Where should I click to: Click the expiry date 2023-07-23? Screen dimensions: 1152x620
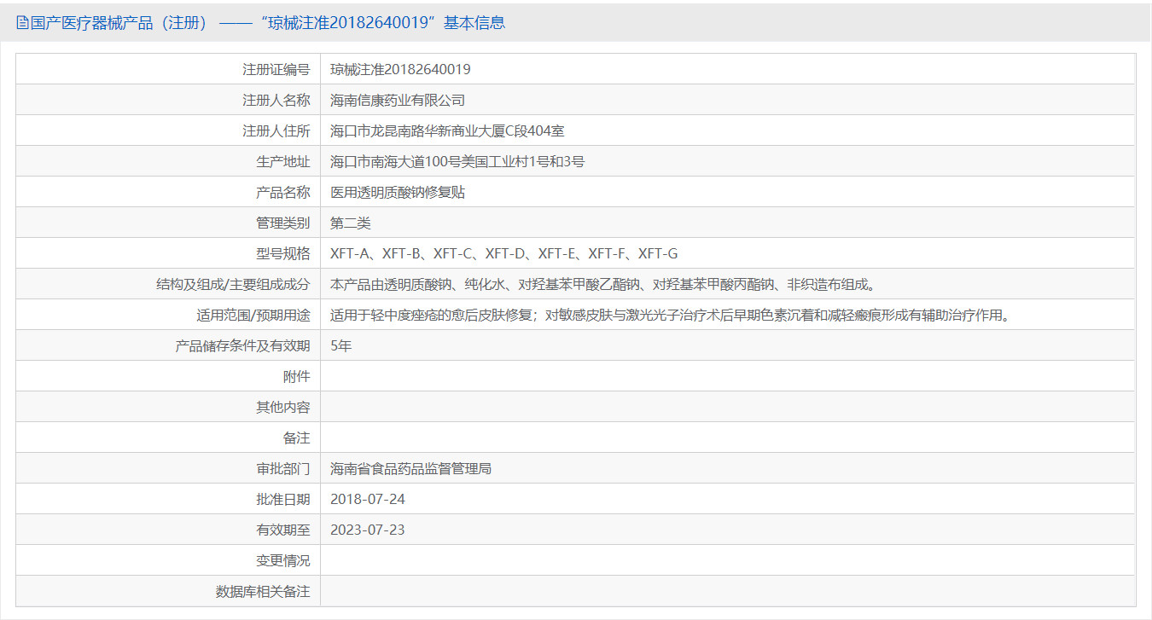point(367,530)
